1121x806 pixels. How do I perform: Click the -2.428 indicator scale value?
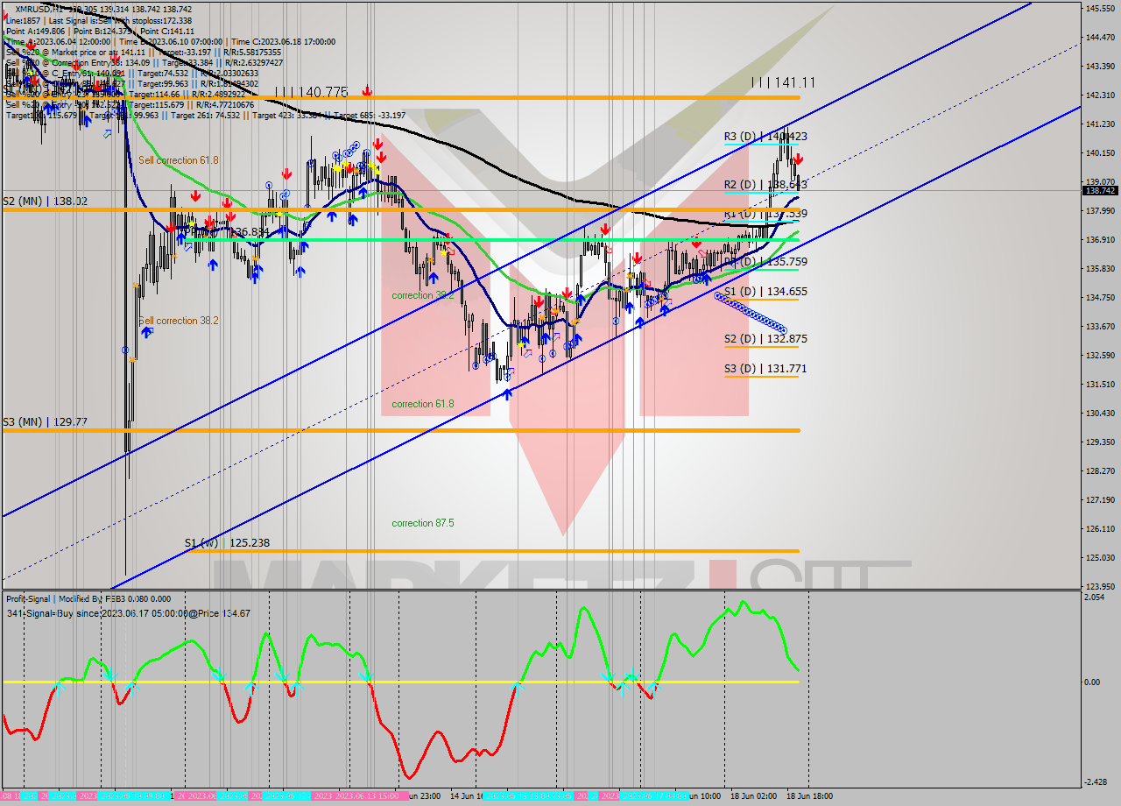click(1096, 781)
